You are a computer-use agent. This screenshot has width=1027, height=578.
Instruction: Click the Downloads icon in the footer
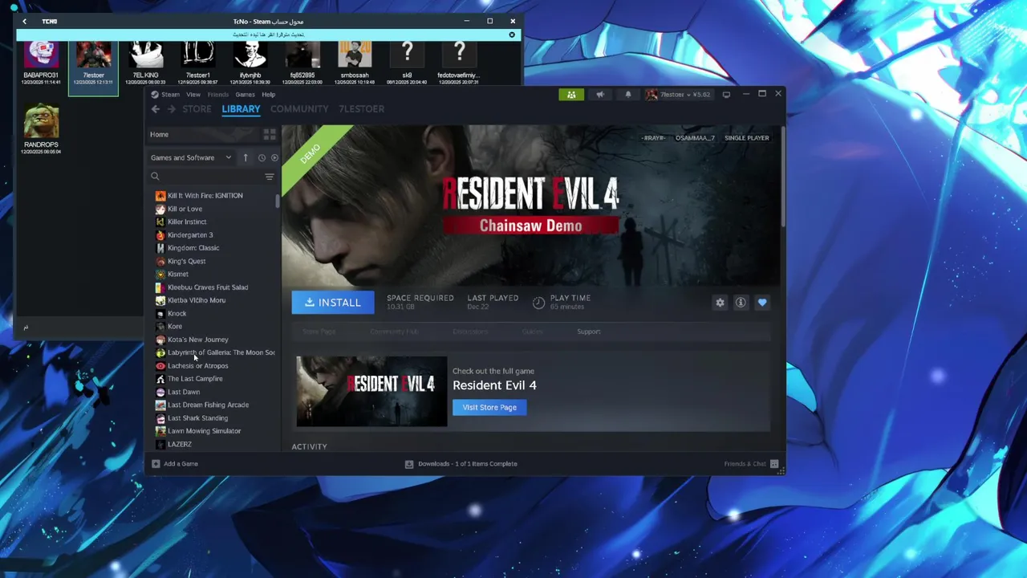pos(409,464)
